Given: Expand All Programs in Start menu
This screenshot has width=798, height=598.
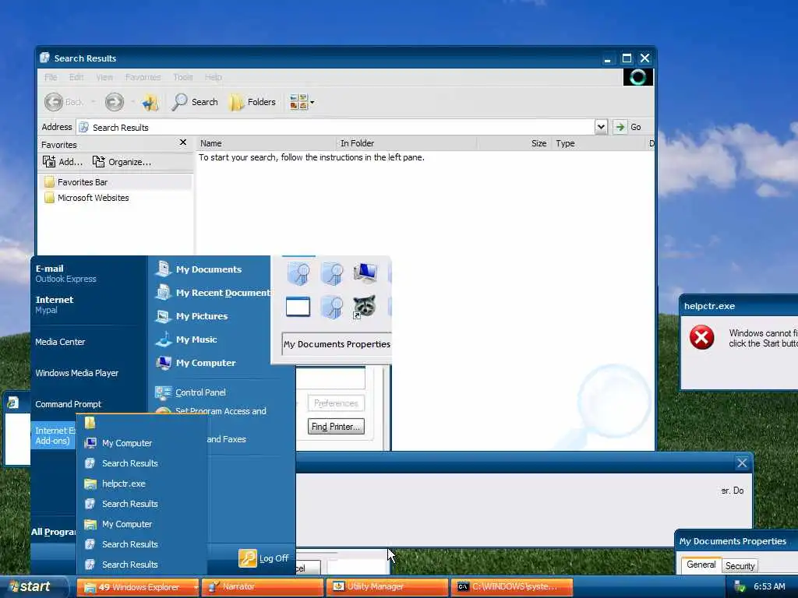Looking at the screenshot, I should coord(53,532).
